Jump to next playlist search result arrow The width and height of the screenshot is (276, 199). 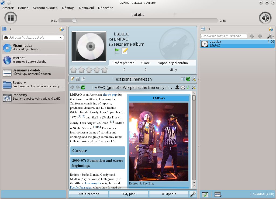(x=260, y=36)
